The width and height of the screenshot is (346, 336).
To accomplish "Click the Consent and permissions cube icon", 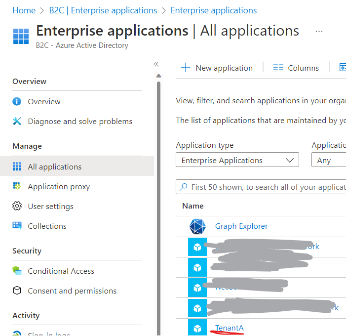I will 17,290.
